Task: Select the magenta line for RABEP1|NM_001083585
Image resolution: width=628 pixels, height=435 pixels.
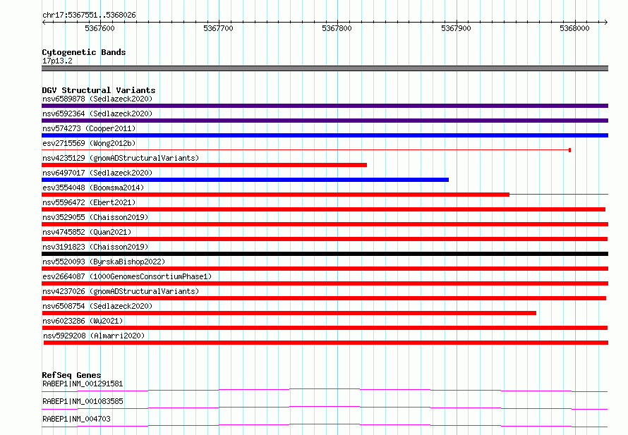Action: click(325, 408)
